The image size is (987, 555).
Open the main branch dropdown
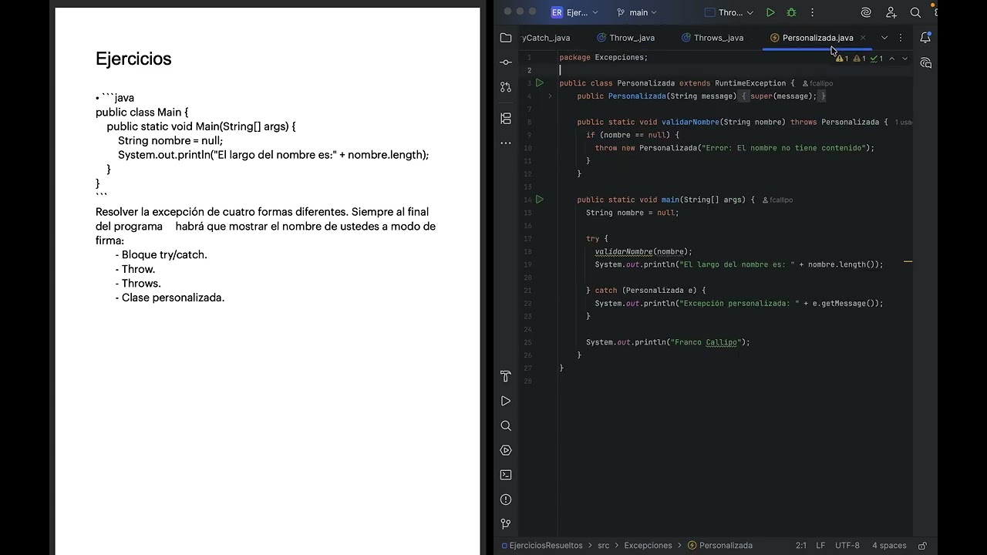click(637, 12)
